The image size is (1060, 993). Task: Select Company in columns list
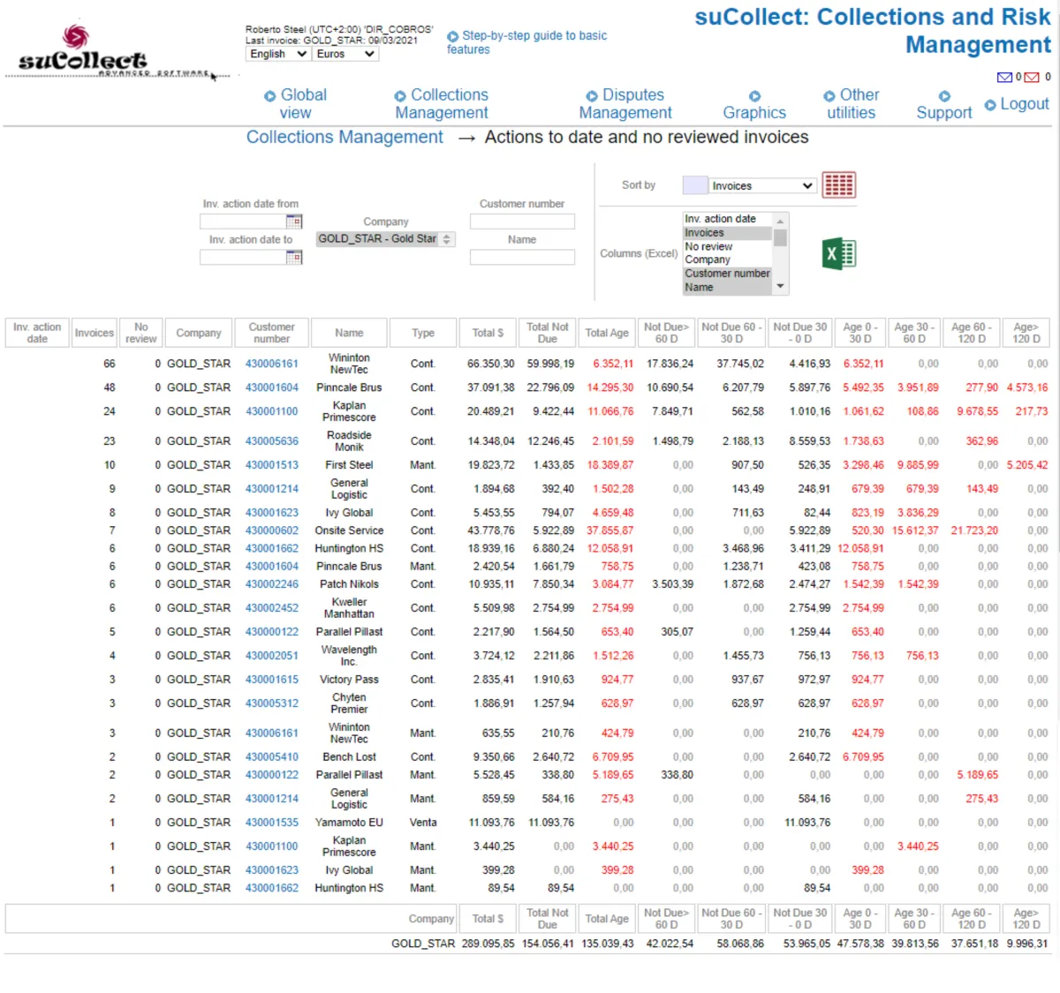click(x=728, y=260)
